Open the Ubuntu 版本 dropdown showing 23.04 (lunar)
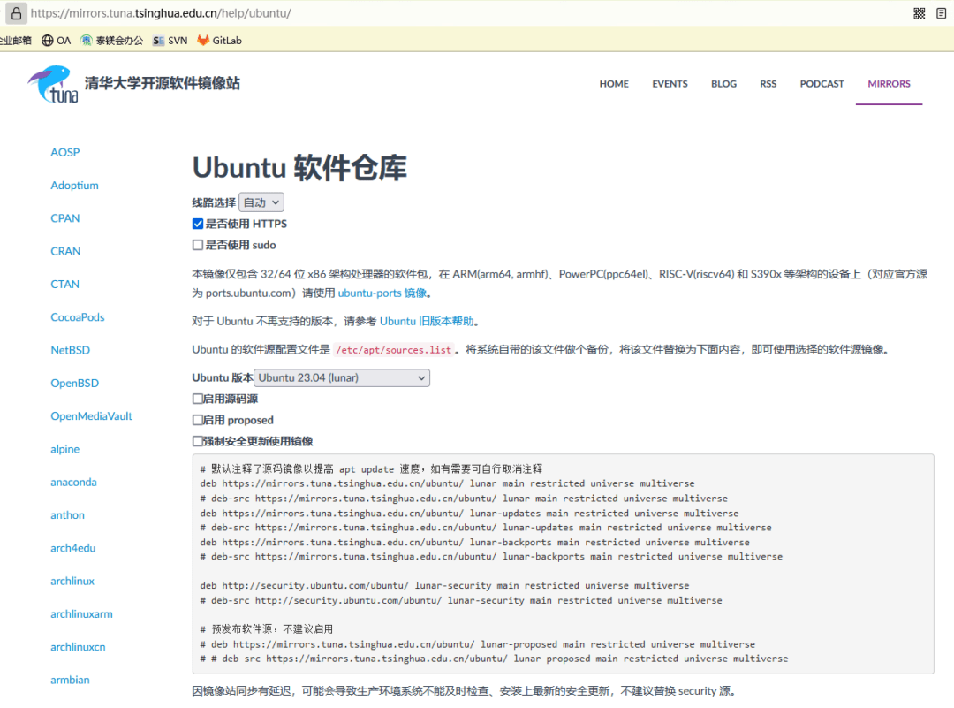Image resolution: width=954 pixels, height=708 pixels. (342, 378)
